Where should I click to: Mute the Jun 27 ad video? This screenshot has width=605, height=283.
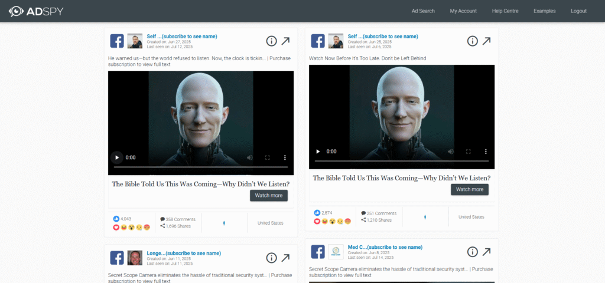(250, 157)
